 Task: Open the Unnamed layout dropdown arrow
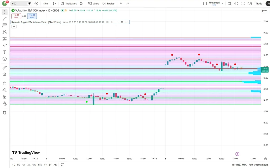tap(223, 3)
